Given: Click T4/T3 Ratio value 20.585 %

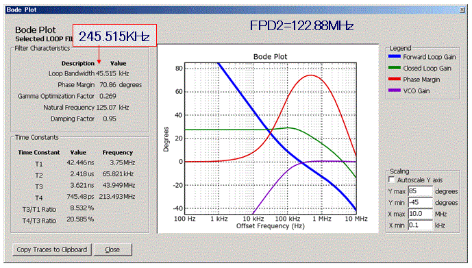Looking at the screenshot, I should point(80,219).
